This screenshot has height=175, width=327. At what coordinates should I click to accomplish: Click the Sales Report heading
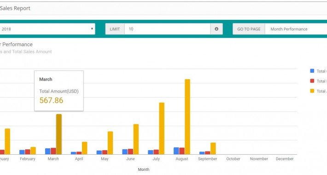(x=15, y=8)
